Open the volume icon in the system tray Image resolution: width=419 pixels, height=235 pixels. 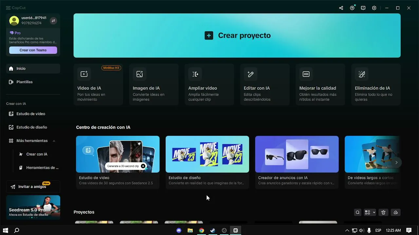(x=362, y=230)
